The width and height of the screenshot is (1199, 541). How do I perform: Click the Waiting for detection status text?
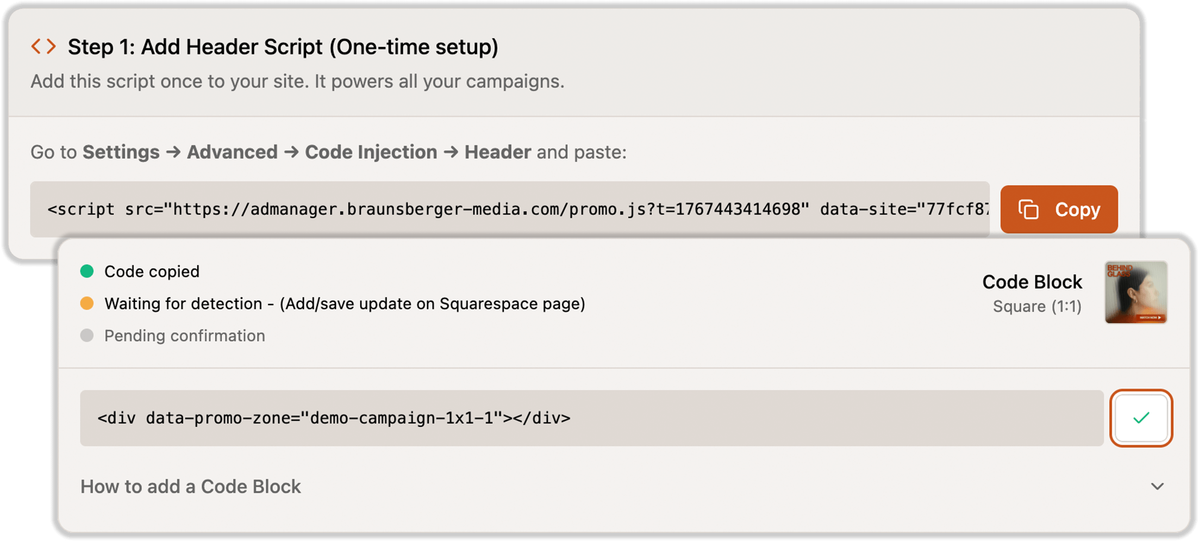[345, 303]
